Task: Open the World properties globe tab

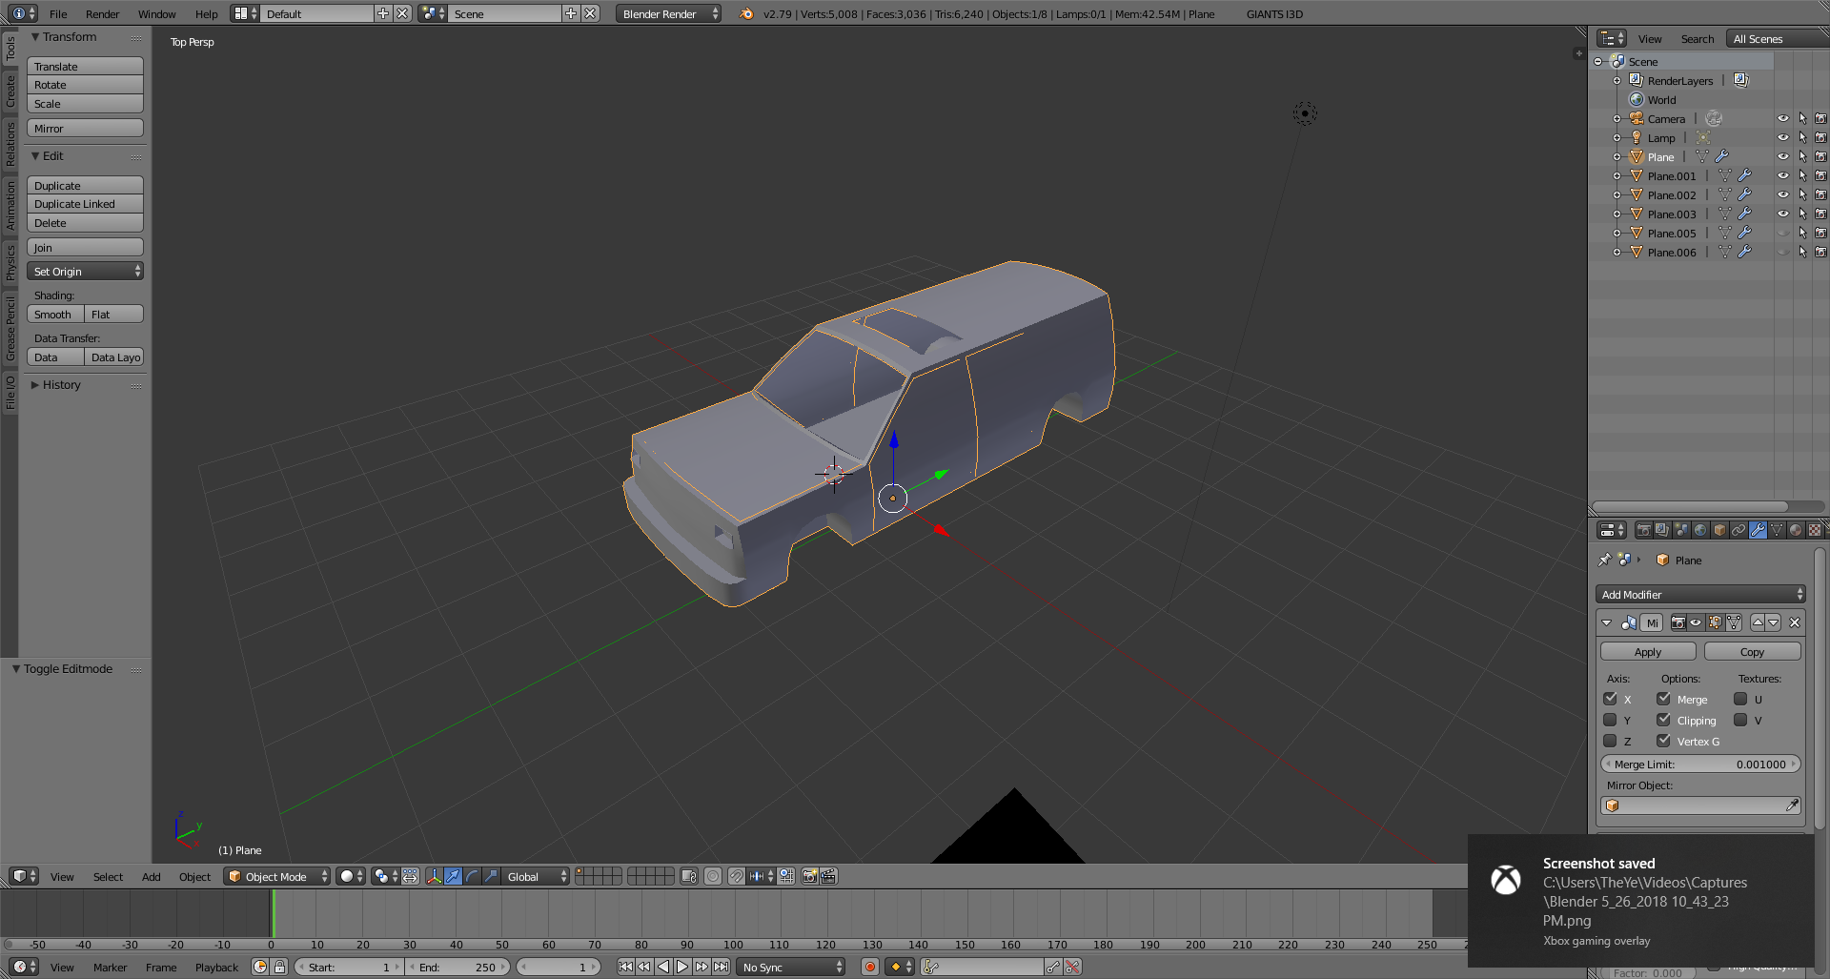Action: pos(1700,530)
